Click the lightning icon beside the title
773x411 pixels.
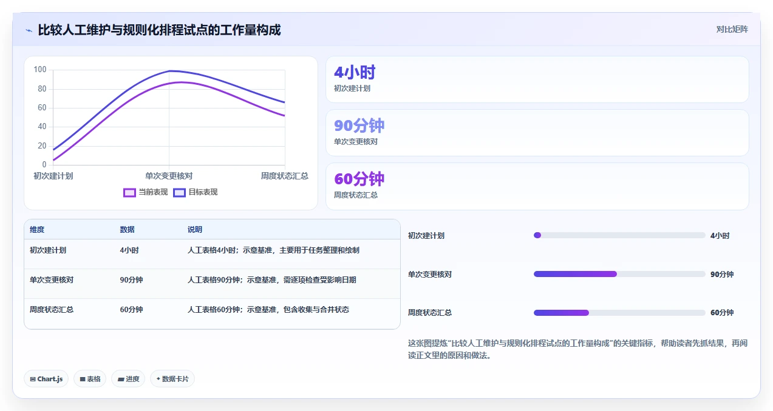(x=29, y=30)
